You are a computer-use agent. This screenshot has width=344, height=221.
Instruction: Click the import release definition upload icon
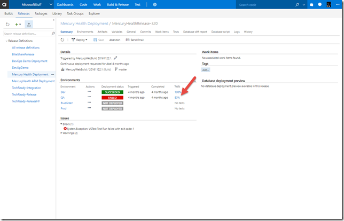click(28, 24)
